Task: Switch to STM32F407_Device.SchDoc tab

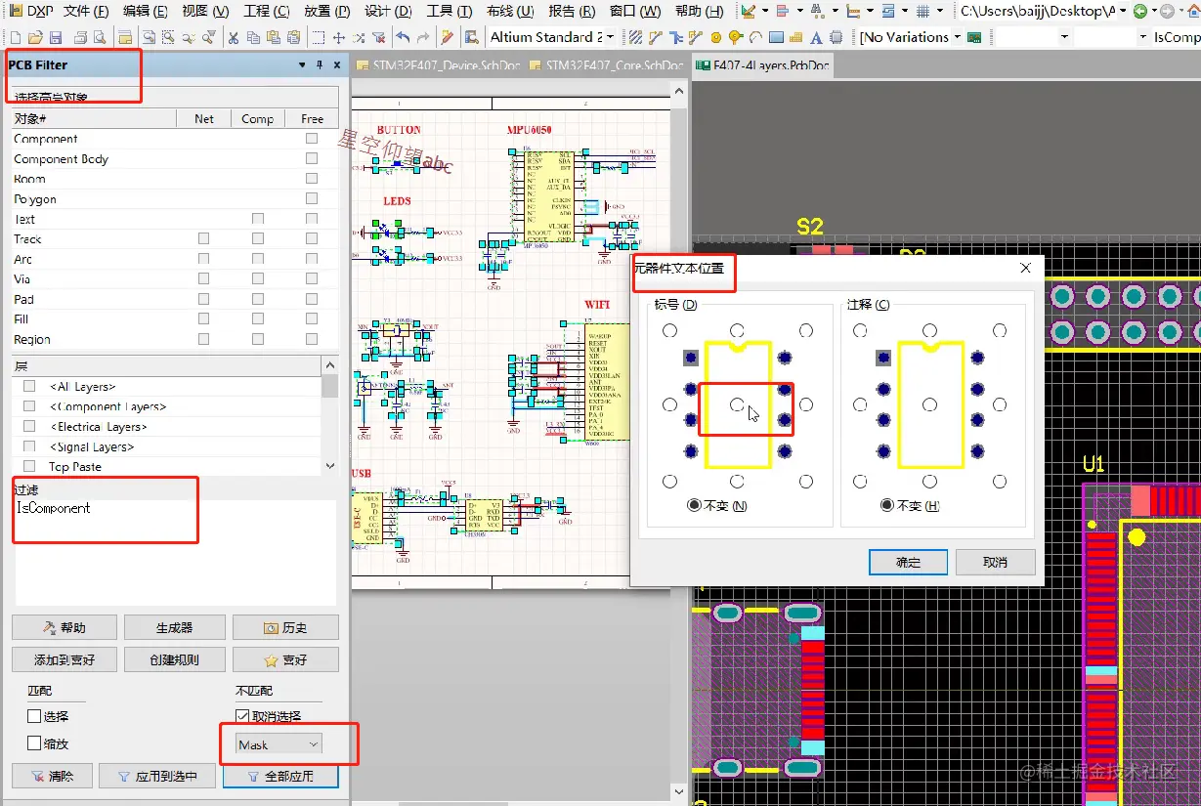Action: point(437,65)
